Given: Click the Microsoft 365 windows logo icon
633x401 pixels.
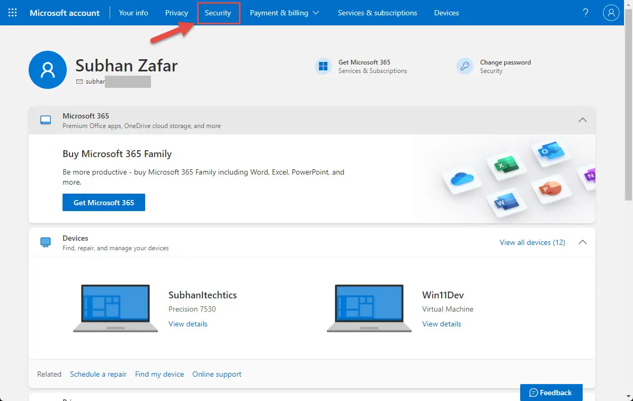Looking at the screenshot, I should point(323,66).
